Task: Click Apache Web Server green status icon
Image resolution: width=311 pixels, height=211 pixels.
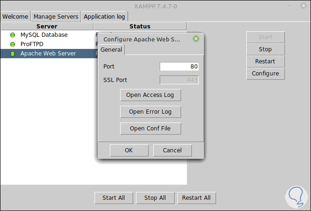Action: click(13, 54)
